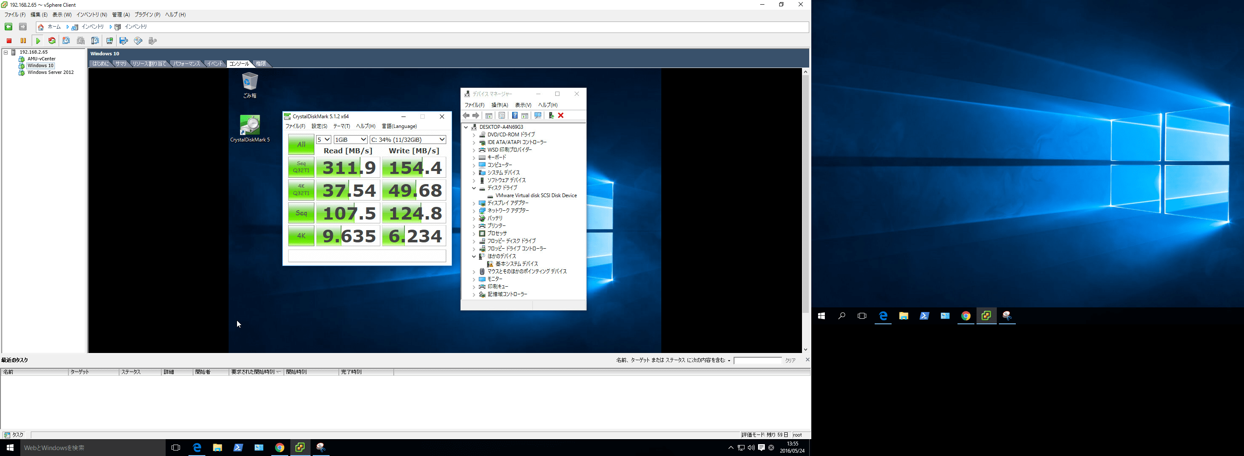1244x456 pixels.
Task: Expand 記憶域コントローラー node
Action: (474, 294)
